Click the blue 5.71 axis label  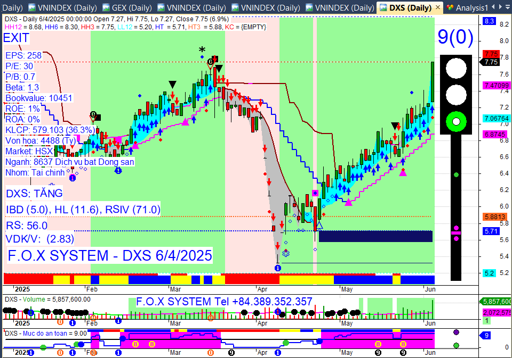pos(491,231)
